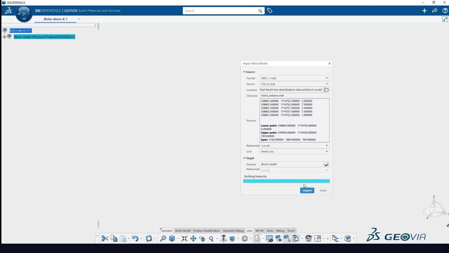Click the blue cube view icon

click(172, 238)
